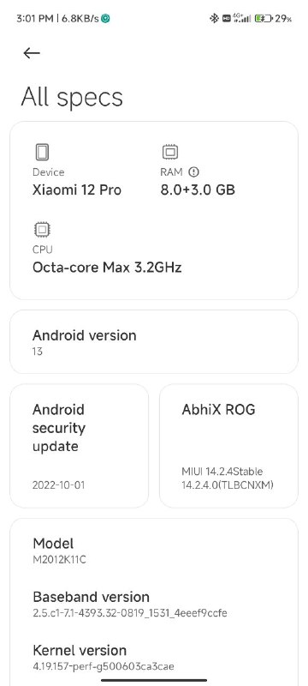Tap the RAM chip icon
This screenshot has width=308, height=686.
point(169,153)
